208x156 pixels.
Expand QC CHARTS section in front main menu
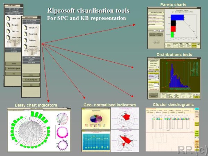pyautogui.click(x=31, y=23)
